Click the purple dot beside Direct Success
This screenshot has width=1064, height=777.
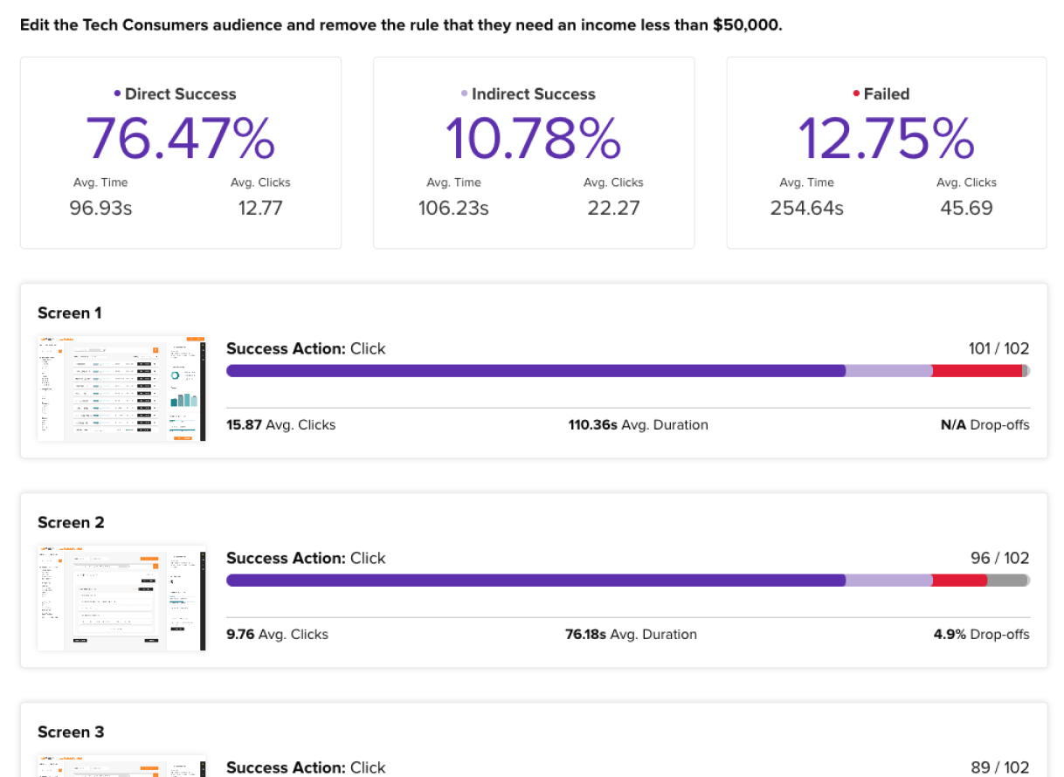tap(117, 93)
